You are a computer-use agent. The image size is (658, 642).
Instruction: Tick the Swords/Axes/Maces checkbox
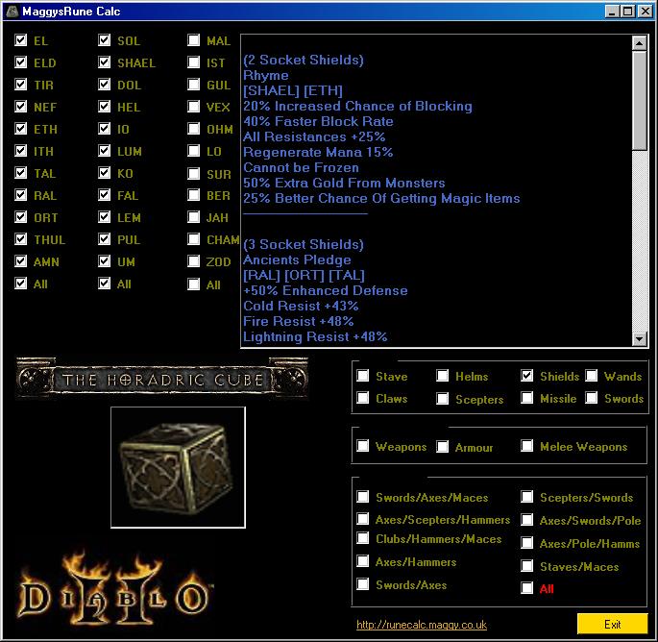(x=363, y=497)
